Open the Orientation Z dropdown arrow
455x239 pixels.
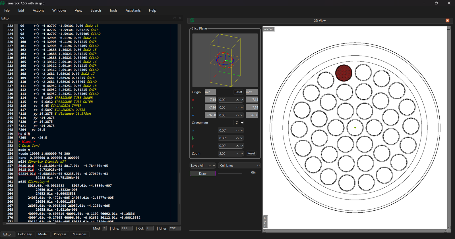[242, 123]
